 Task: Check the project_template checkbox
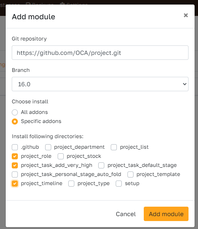pos(130,174)
